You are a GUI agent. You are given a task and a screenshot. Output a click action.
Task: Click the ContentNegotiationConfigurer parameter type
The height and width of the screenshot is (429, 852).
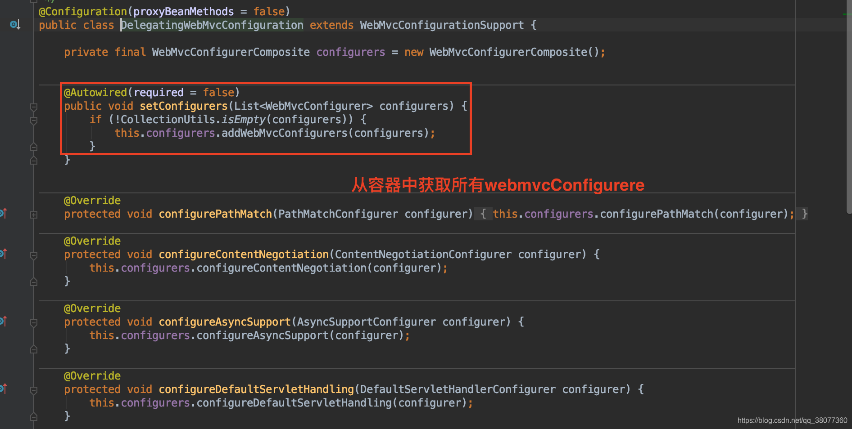pos(423,255)
